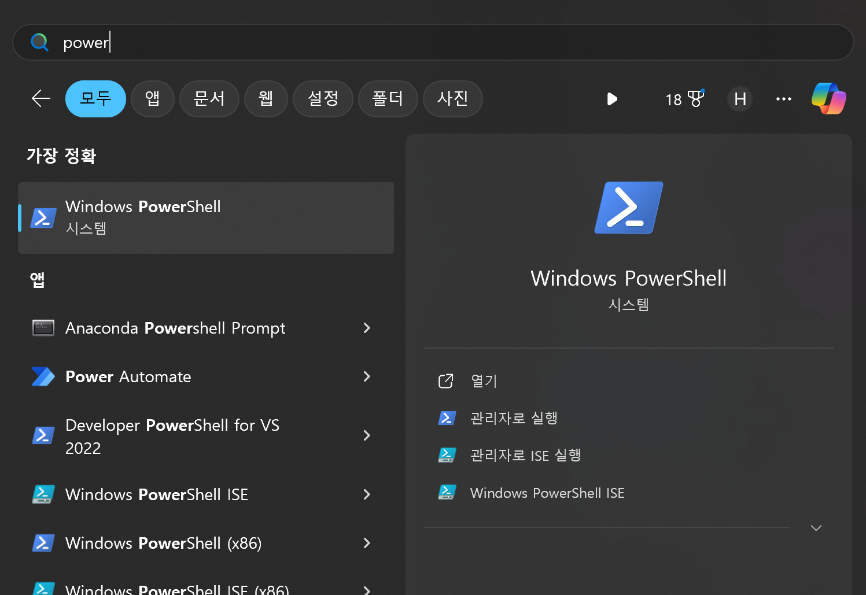Click the Anaconda Powershell Prompt console icon

click(x=43, y=328)
